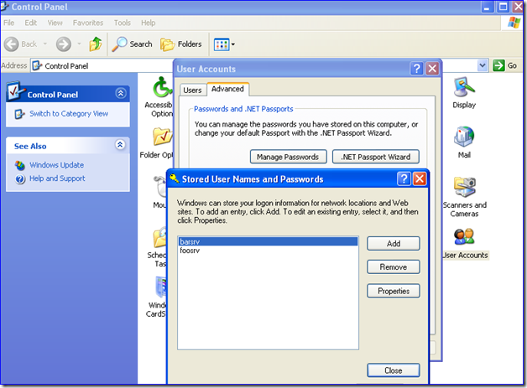Open the View menu
This screenshot has height=388, width=527.
pyautogui.click(x=55, y=23)
